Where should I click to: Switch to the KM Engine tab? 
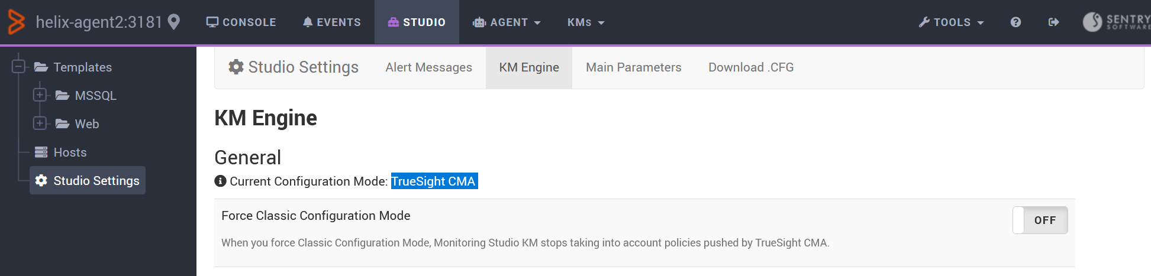click(529, 67)
